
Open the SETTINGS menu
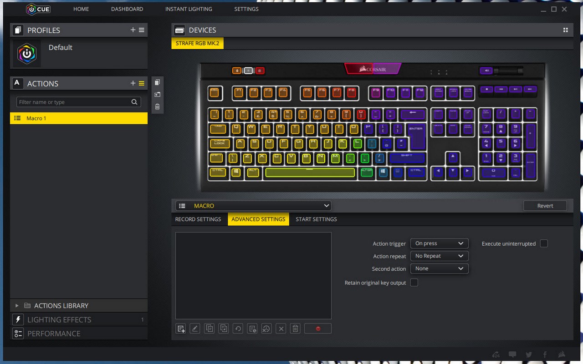pyautogui.click(x=246, y=9)
